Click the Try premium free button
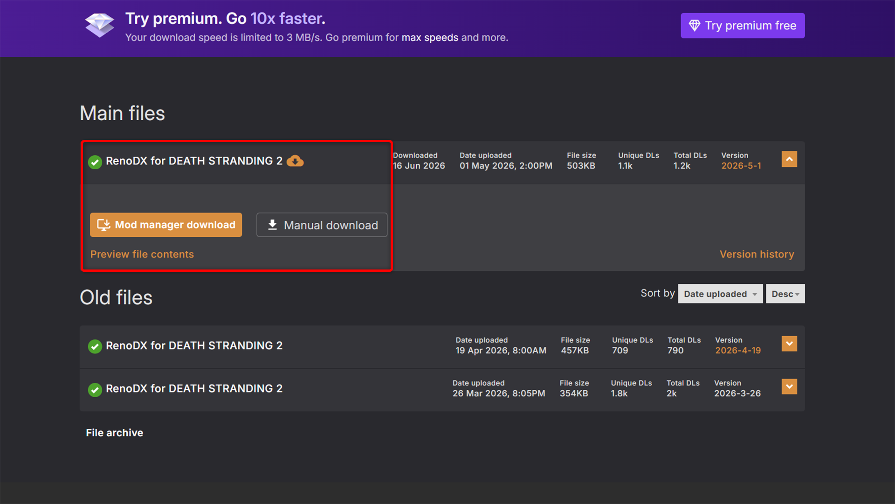 click(x=743, y=26)
